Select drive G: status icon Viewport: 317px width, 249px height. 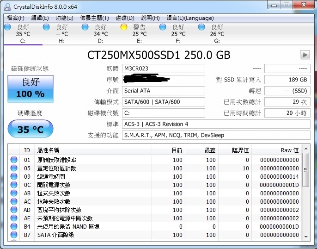[x=201, y=27]
